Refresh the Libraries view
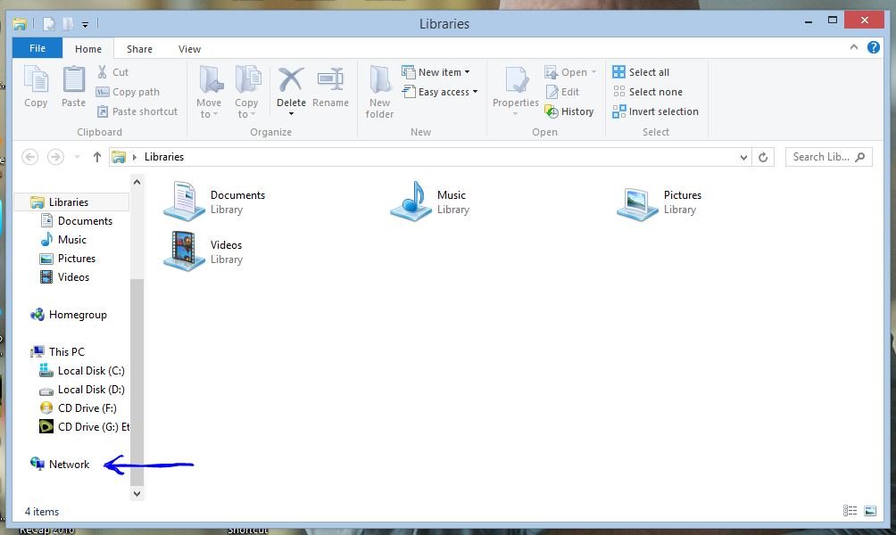896x535 pixels. [763, 157]
